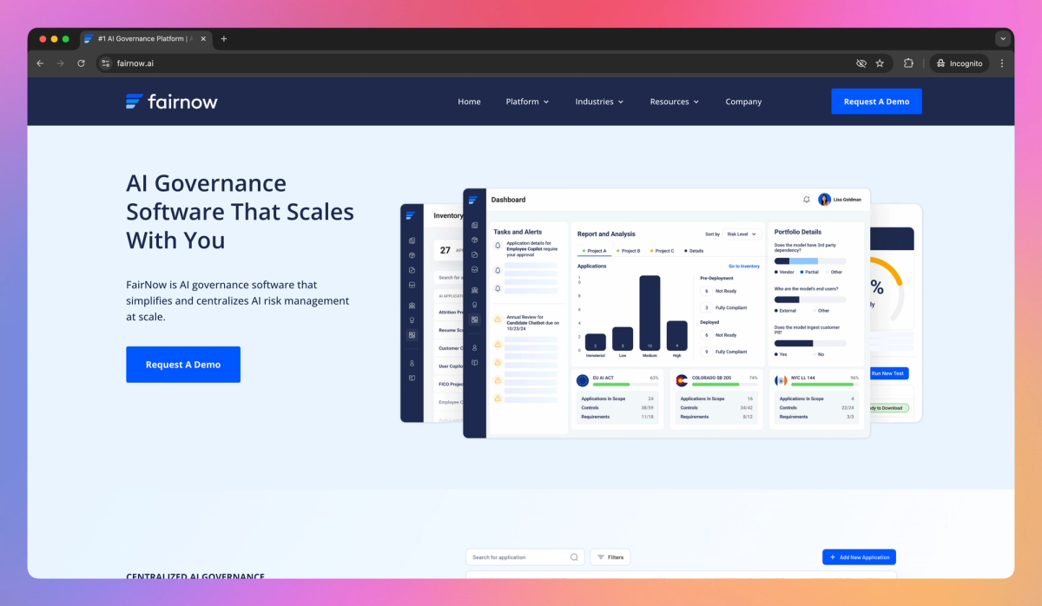Click the Medium bar in Applications chart
The height and width of the screenshot is (606, 1042).
(650, 313)
